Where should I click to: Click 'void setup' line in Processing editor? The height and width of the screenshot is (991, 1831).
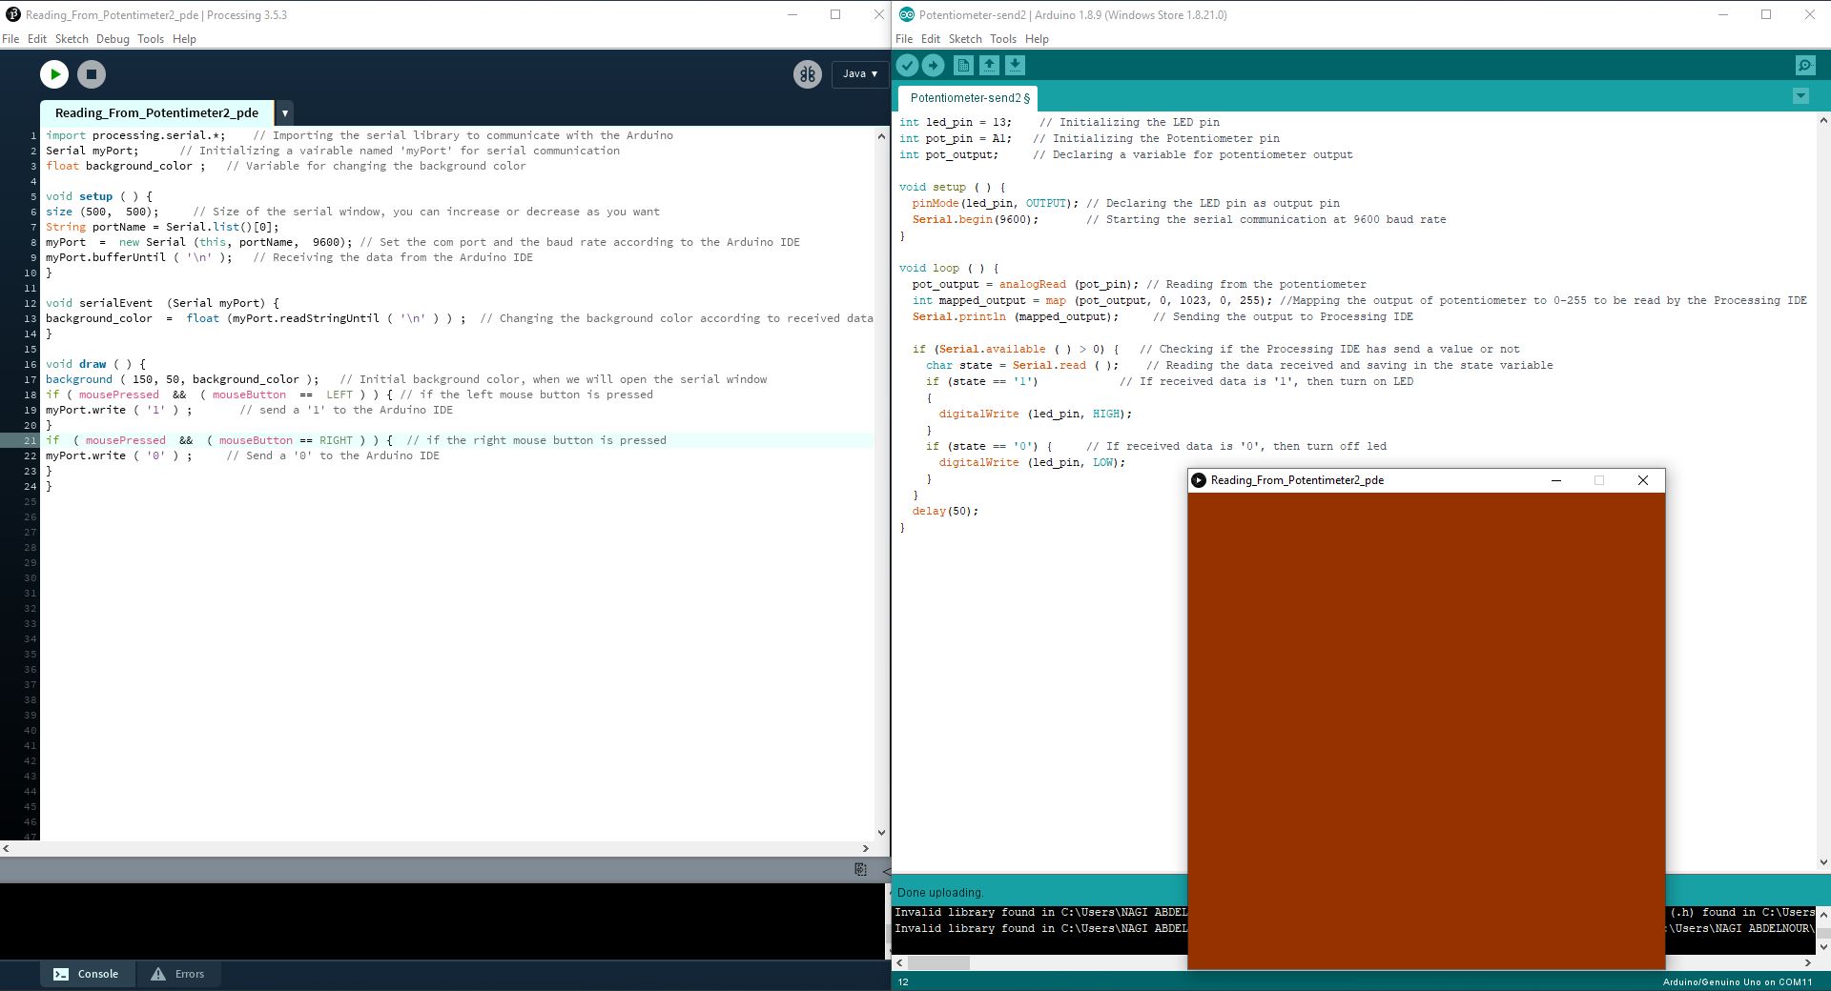tap(99, 196)
